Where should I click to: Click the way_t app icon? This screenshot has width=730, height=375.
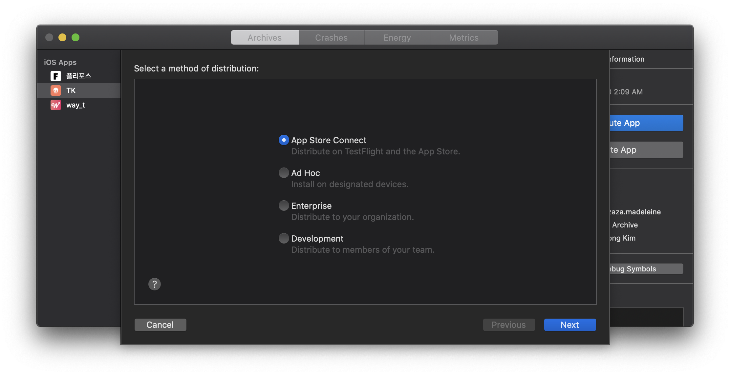point(56,105)
